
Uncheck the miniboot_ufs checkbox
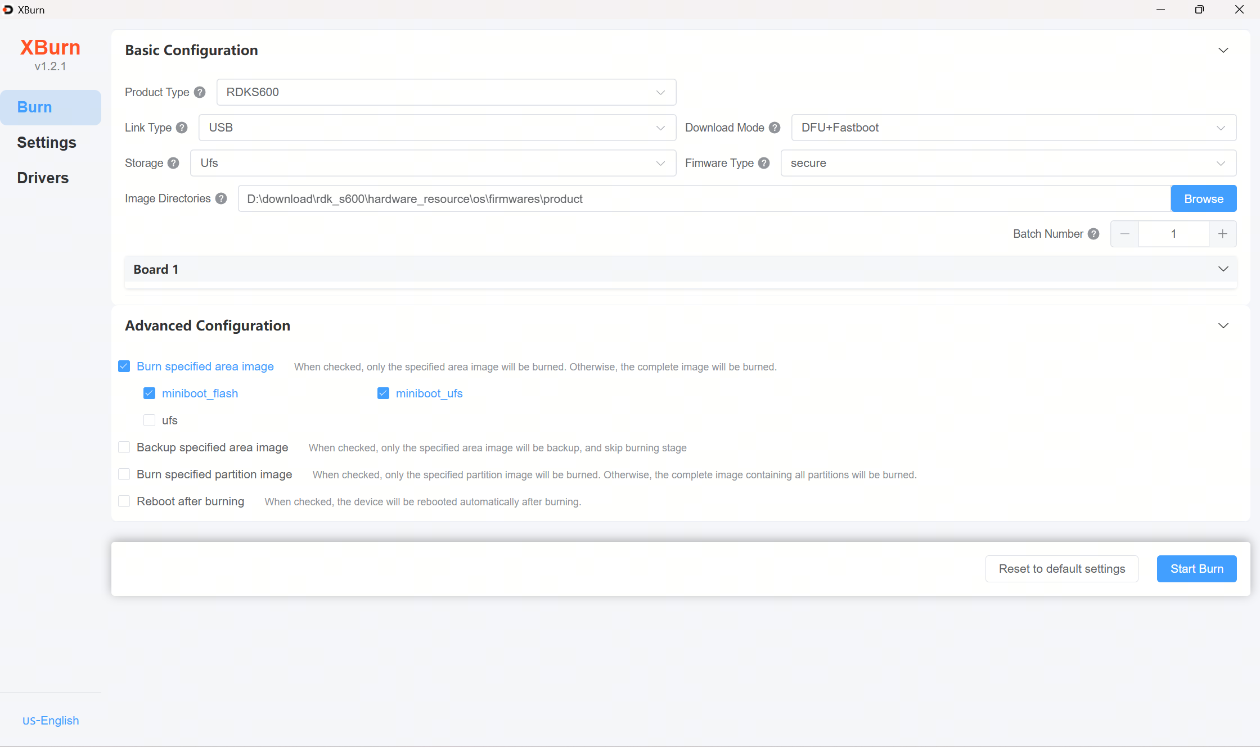click(383, 393)
